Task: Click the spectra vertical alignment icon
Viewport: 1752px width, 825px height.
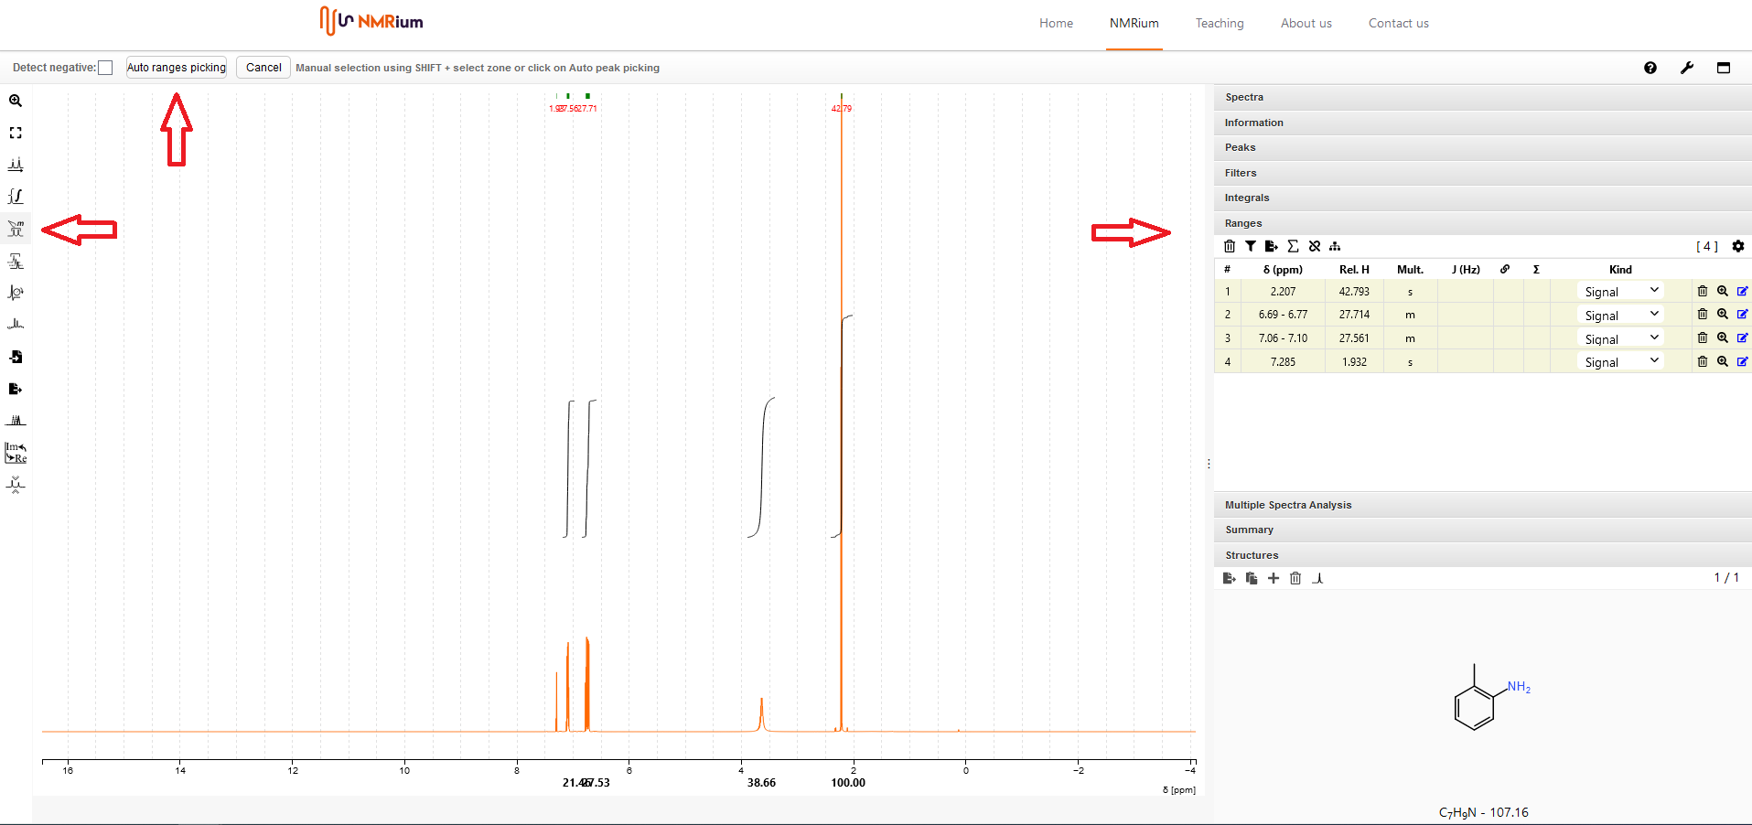Action: click(16, 485)
